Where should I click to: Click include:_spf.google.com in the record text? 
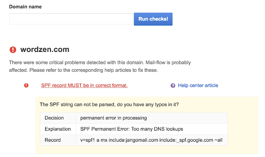click(186, 140)
